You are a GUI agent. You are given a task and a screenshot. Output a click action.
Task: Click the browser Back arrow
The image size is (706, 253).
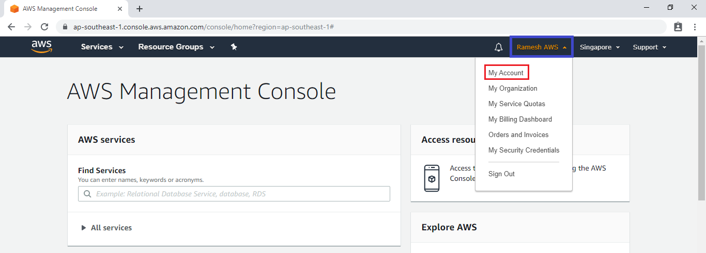pos(11,27)
